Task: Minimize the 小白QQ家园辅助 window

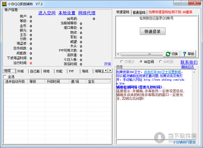Action: [178, 3]
